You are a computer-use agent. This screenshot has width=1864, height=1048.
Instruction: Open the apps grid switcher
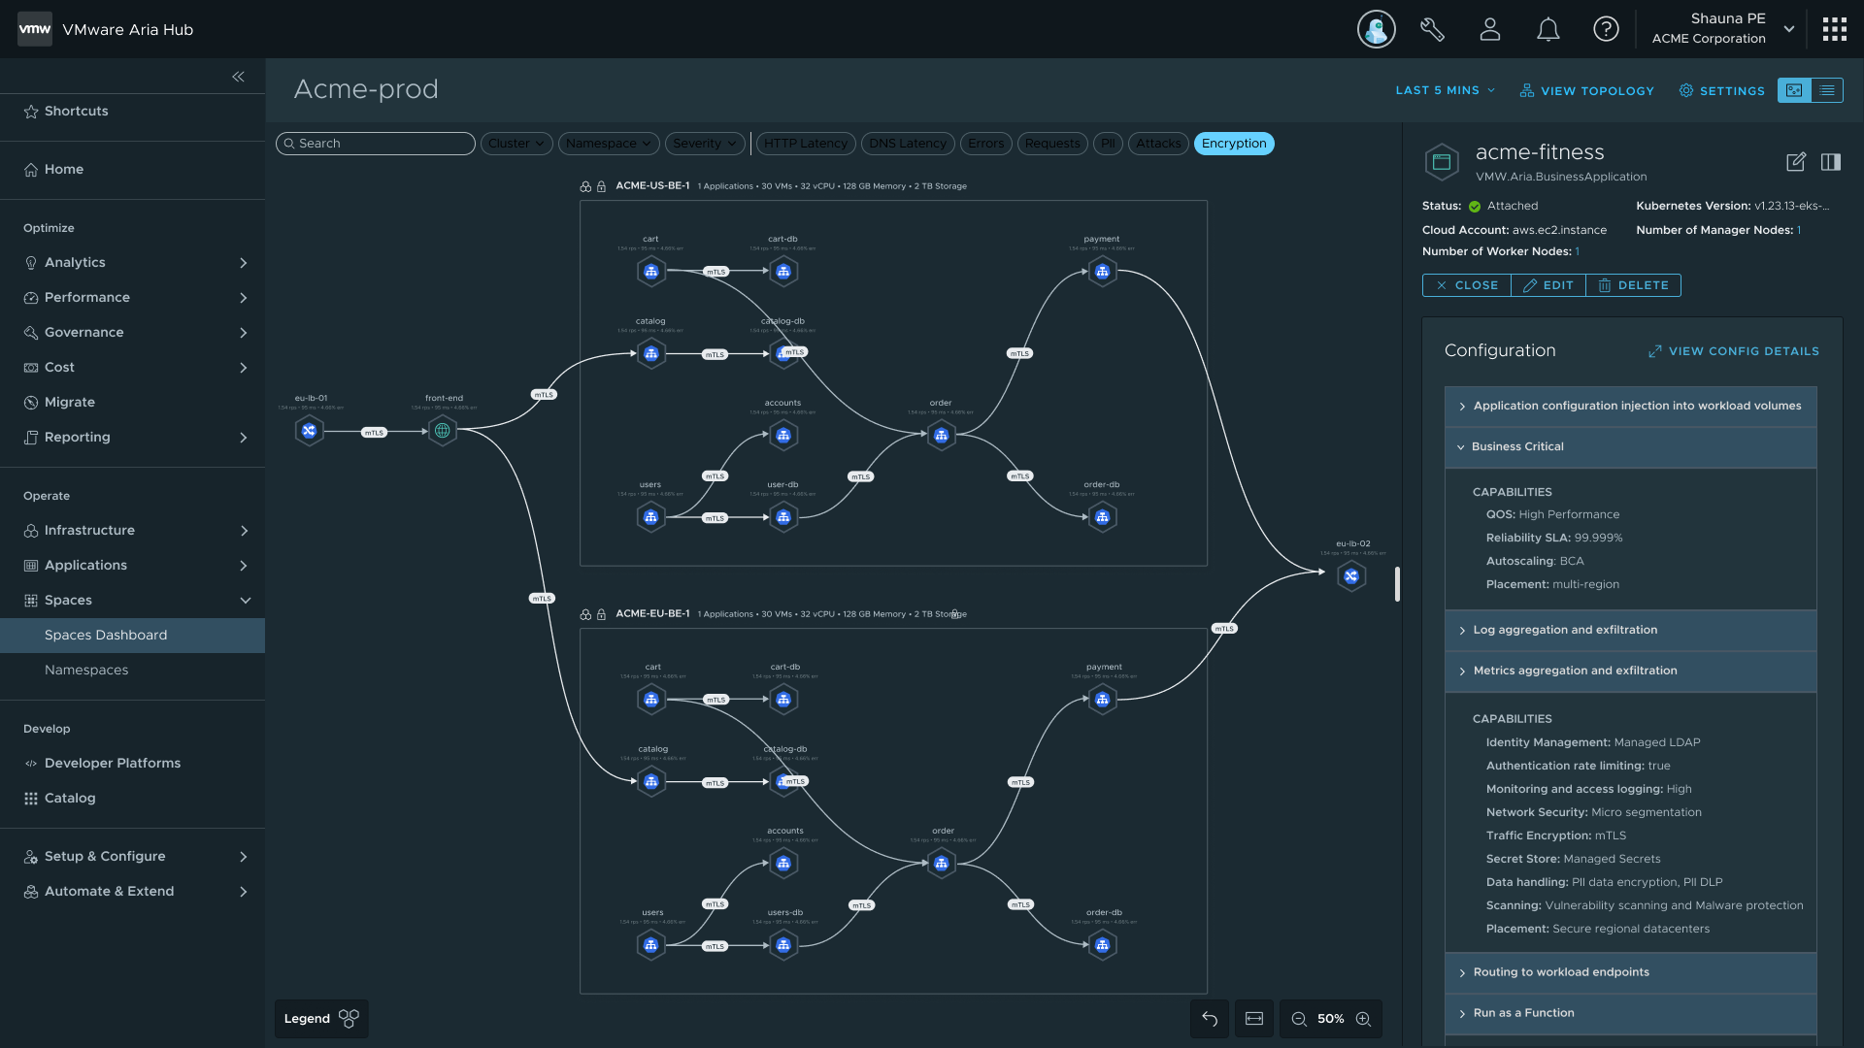[1834, 29]
